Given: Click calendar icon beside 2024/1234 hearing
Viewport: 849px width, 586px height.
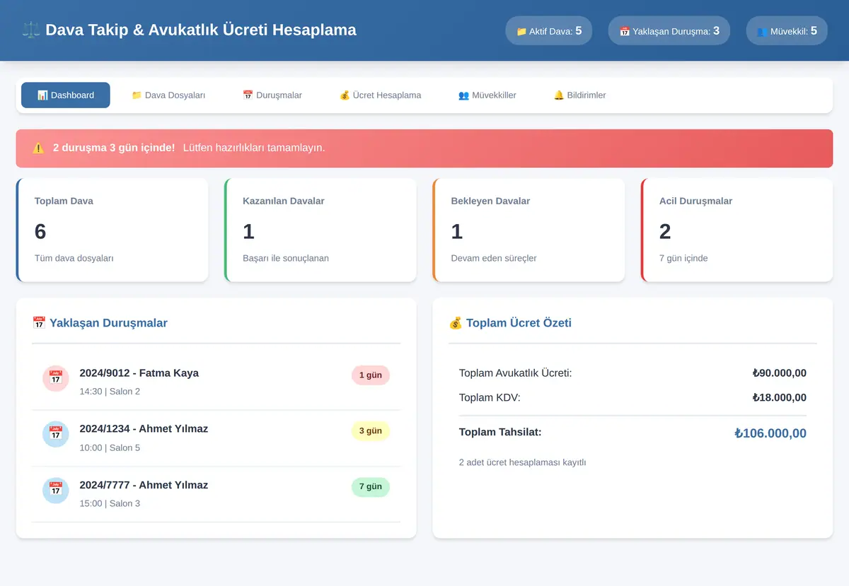Looking at the screenshot, I should point(56,434).
